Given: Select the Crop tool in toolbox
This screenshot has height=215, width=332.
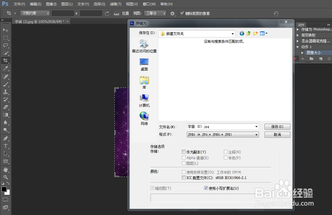Looking at the screenshot, I should coord(6,60).
